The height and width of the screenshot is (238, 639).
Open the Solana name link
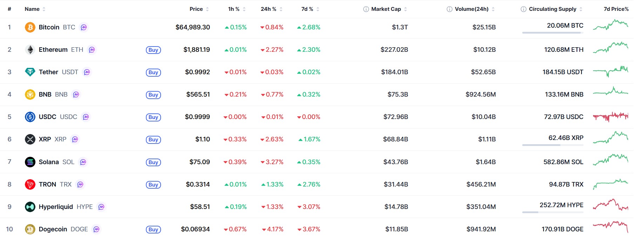click(x=49, y=162)
